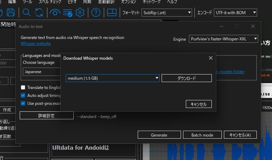Expand the Engine Faster-Whisper-XXL dropdown
Viewport: 272px width, 160px height.
(x=224, y=39)
